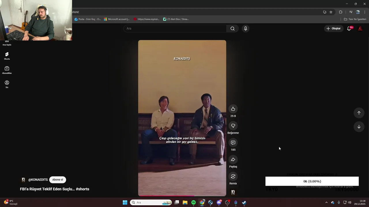This screenshot has width=369, height=207.
Task: Open the Microsoft account bookmark
Action: coord(117,19)
